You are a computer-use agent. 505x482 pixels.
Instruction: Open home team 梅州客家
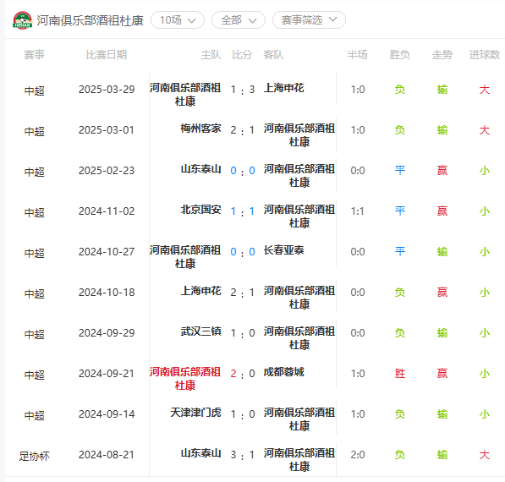point(200,129)
